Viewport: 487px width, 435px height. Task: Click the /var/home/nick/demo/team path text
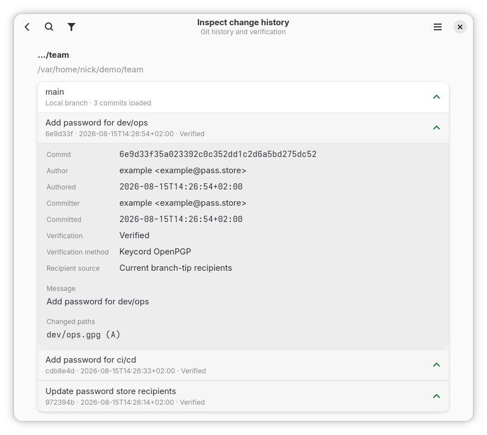[90, 70]
